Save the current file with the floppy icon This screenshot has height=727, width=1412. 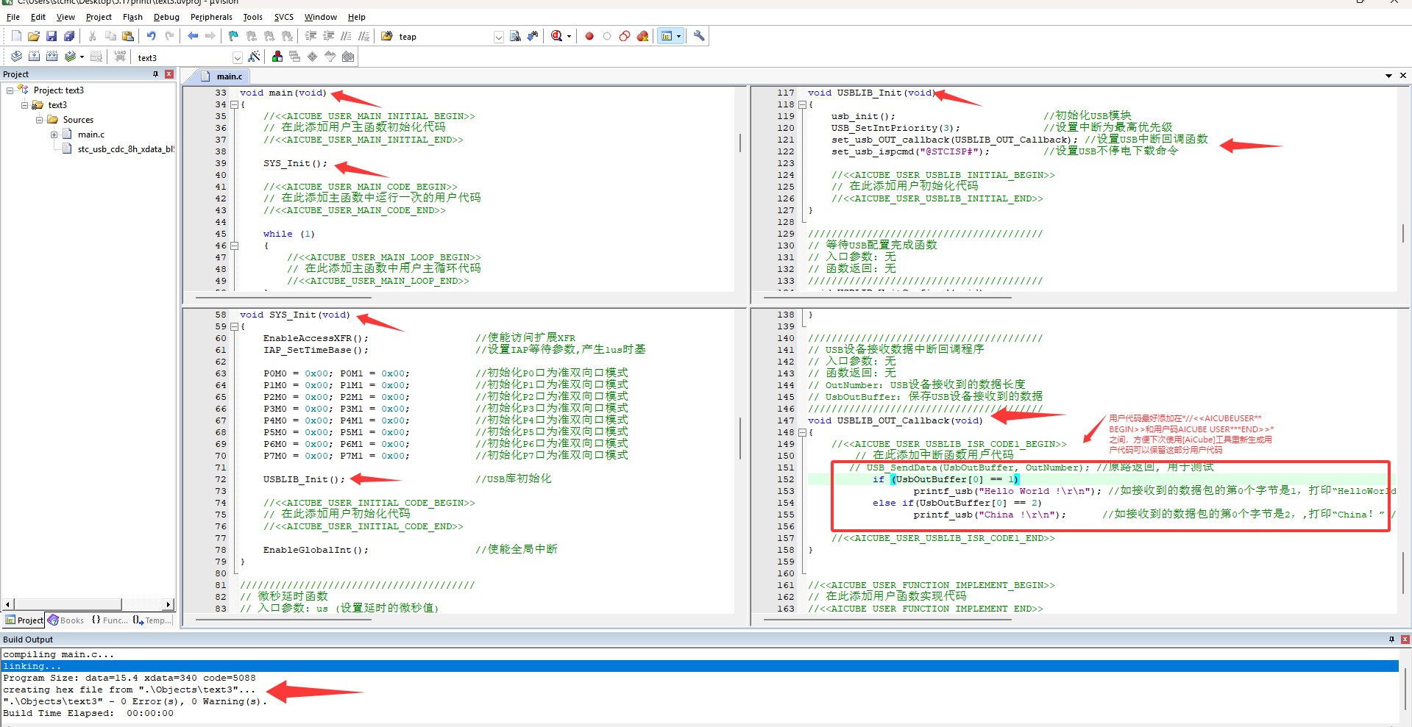(x=52, y=36)
